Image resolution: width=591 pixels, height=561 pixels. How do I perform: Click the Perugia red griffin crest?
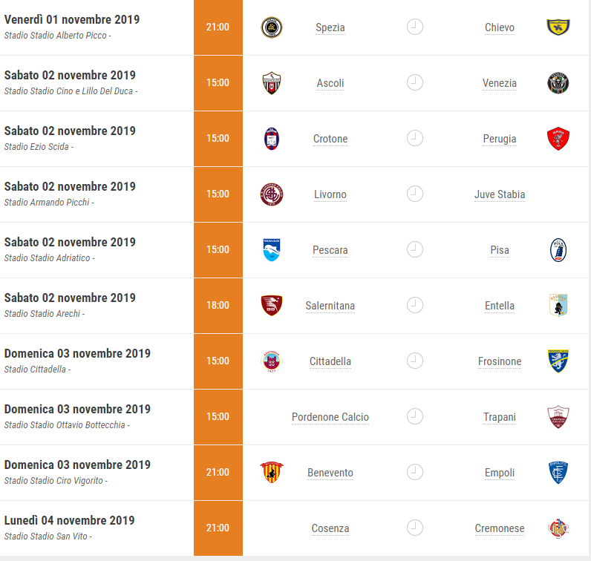tap(558, 139)
